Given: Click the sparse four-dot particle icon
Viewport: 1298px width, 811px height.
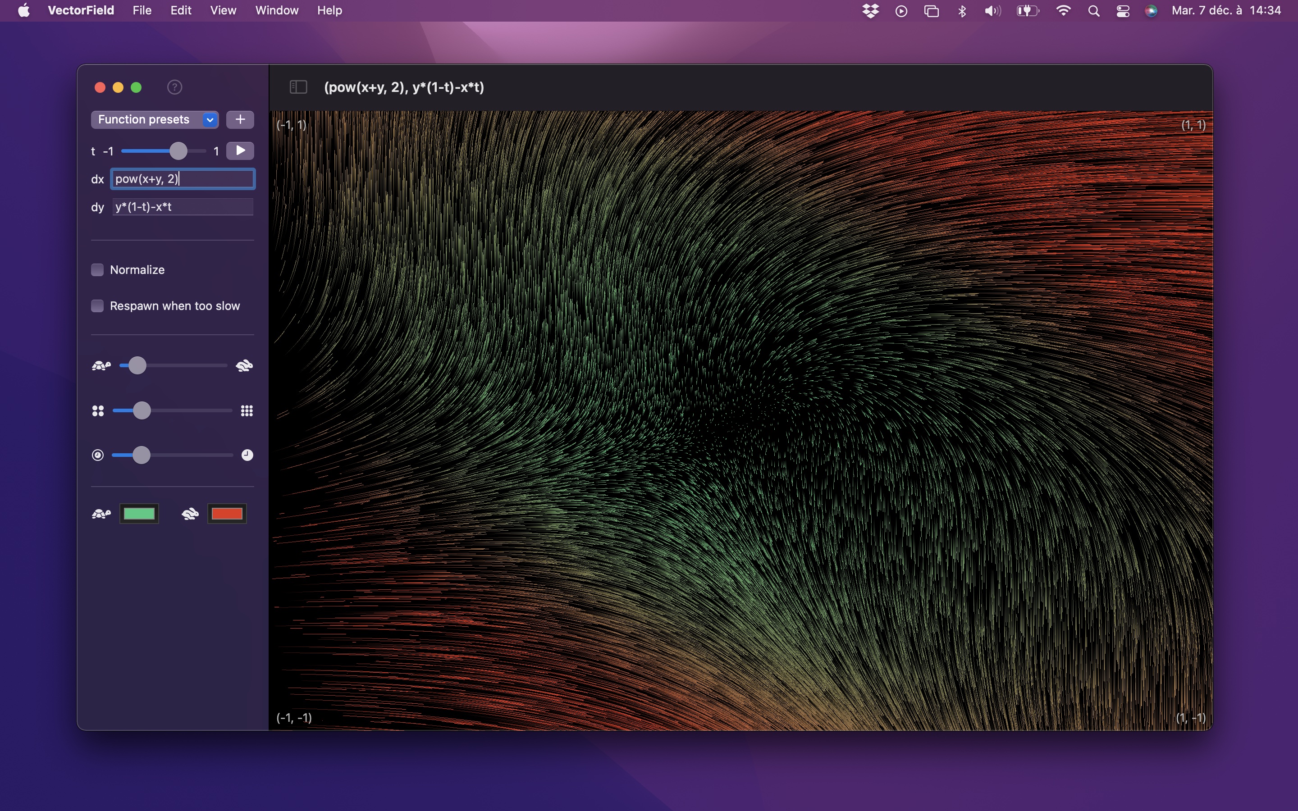Looking at the screenshot, I should (x=98, y=411).
